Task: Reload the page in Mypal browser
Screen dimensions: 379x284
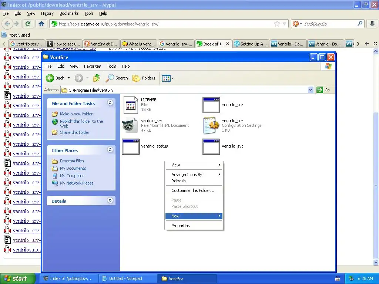Action: coord(28,24)
